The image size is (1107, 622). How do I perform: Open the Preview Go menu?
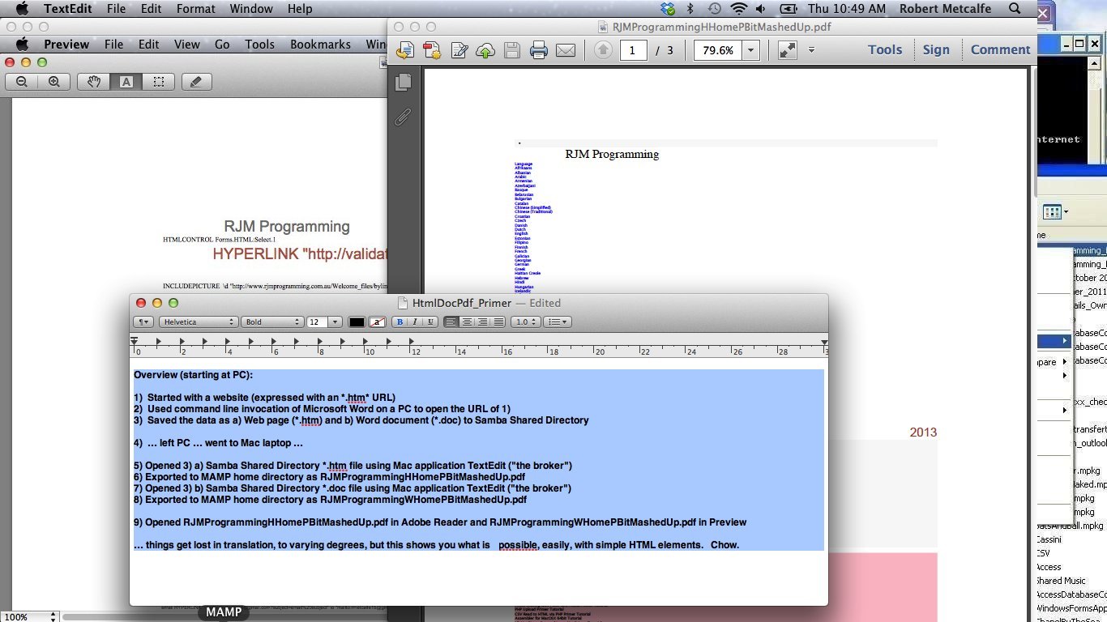point(222,45)
